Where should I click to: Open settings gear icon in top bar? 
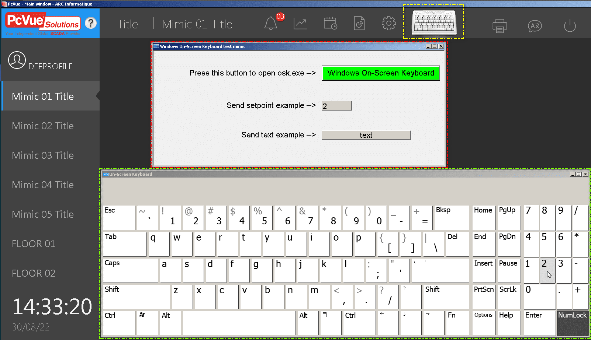click(x=388, y=24)
